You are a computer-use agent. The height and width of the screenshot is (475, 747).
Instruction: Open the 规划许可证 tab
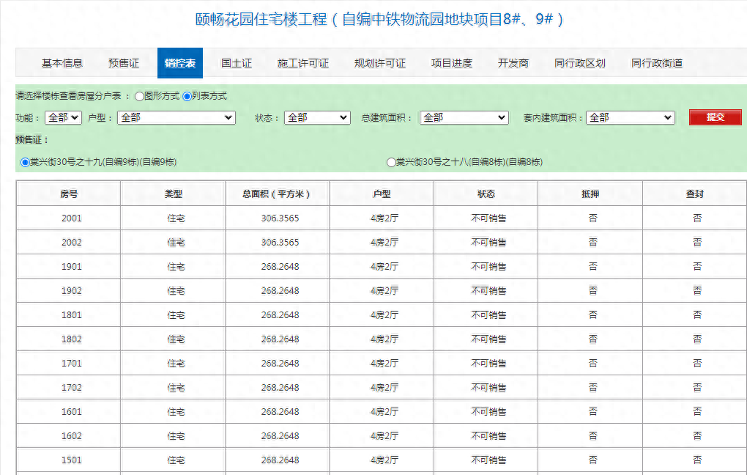(381, 63)
